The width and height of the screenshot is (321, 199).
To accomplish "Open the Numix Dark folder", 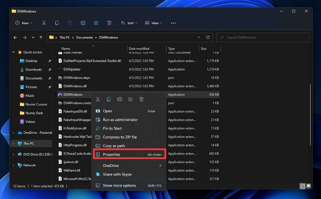I will point(34,113).
